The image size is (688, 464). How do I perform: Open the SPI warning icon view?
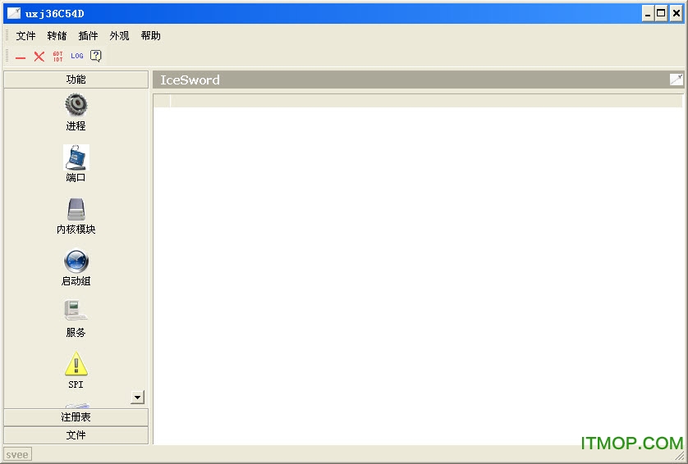[76, 371]
